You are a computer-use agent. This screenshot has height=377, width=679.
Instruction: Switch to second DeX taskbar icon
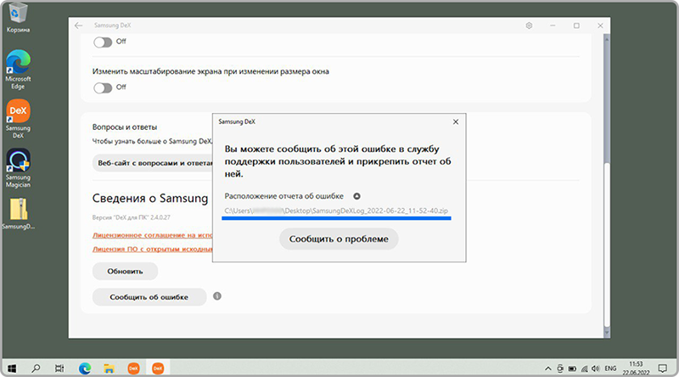(x=158, y=369)
